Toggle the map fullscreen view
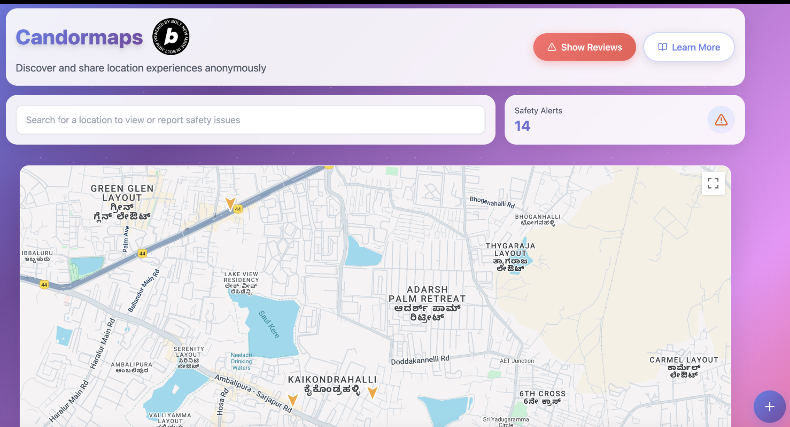This screenshot has width=790, height=427. (x=713, y=183)
